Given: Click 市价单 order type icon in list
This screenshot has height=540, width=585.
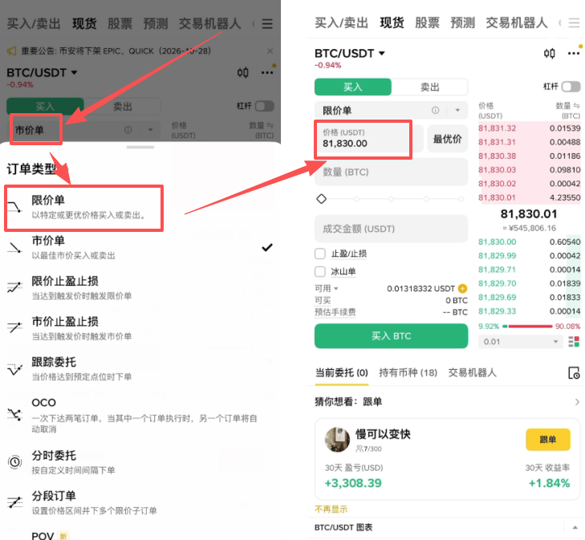Looking at the screenshot, I should click(15, 248).
